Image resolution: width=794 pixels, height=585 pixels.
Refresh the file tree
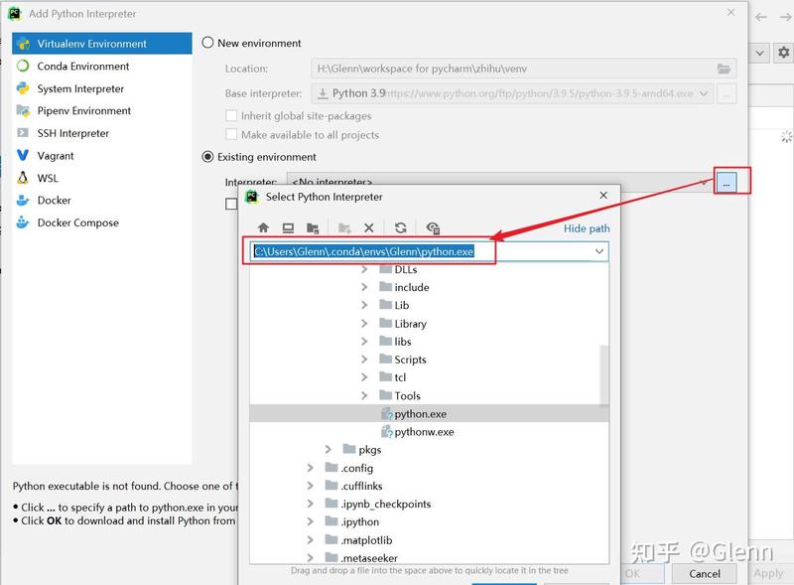coord(401,228)
